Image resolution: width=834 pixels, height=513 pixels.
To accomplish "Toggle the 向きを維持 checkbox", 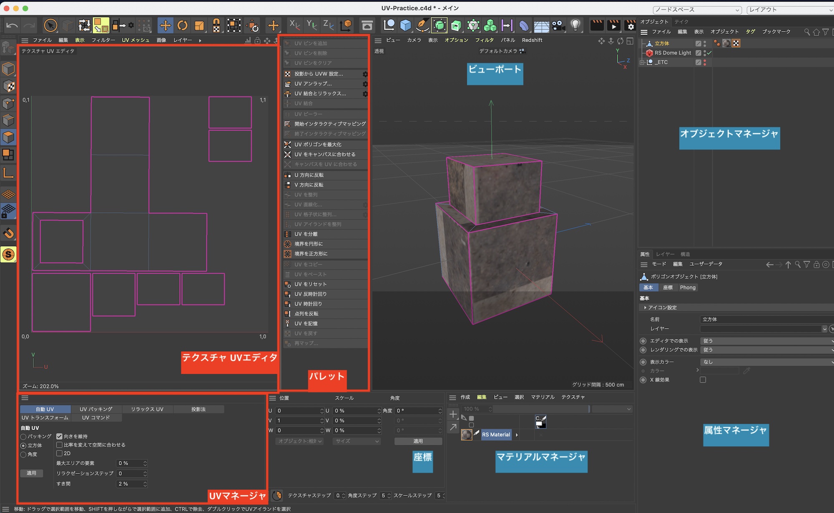I will coord(59,436).
